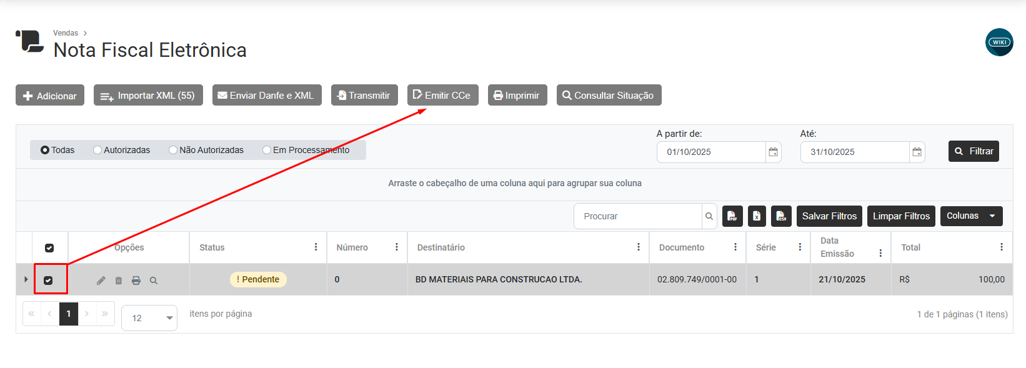The width and height of the screenshot is (1026, 368).
Task: Click Limpar Filtros
Action: (x=901, y=216)
